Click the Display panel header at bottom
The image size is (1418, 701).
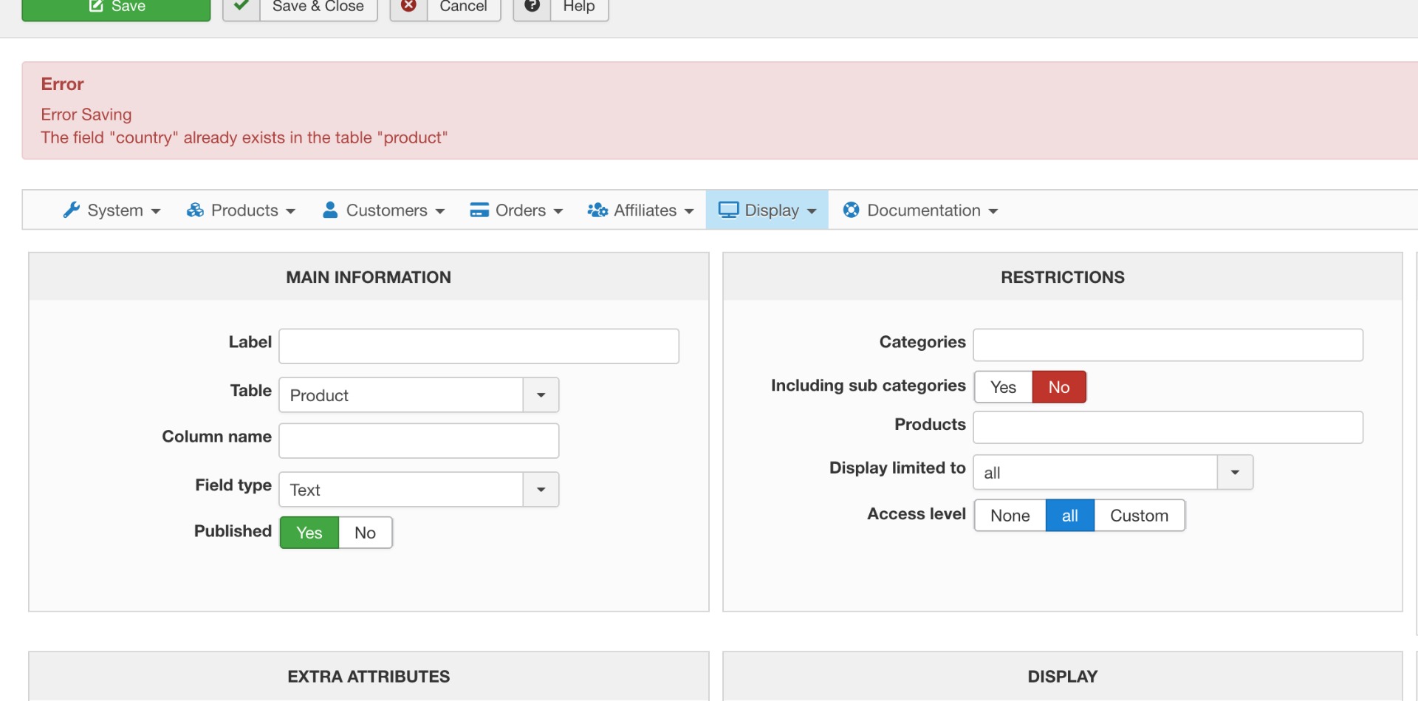point(1063,676)
